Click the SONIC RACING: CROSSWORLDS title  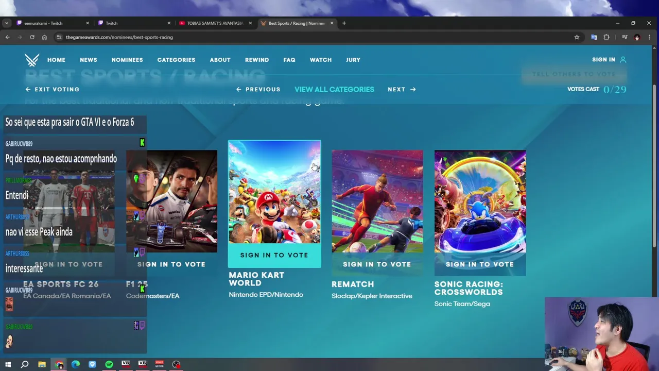(x=469, y=288)
